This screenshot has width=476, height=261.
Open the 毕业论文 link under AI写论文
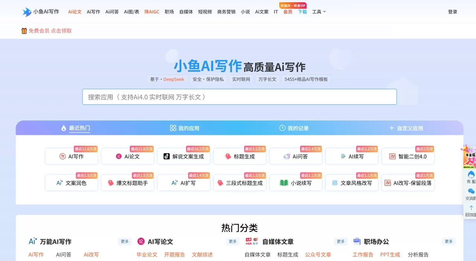(147, 255)
